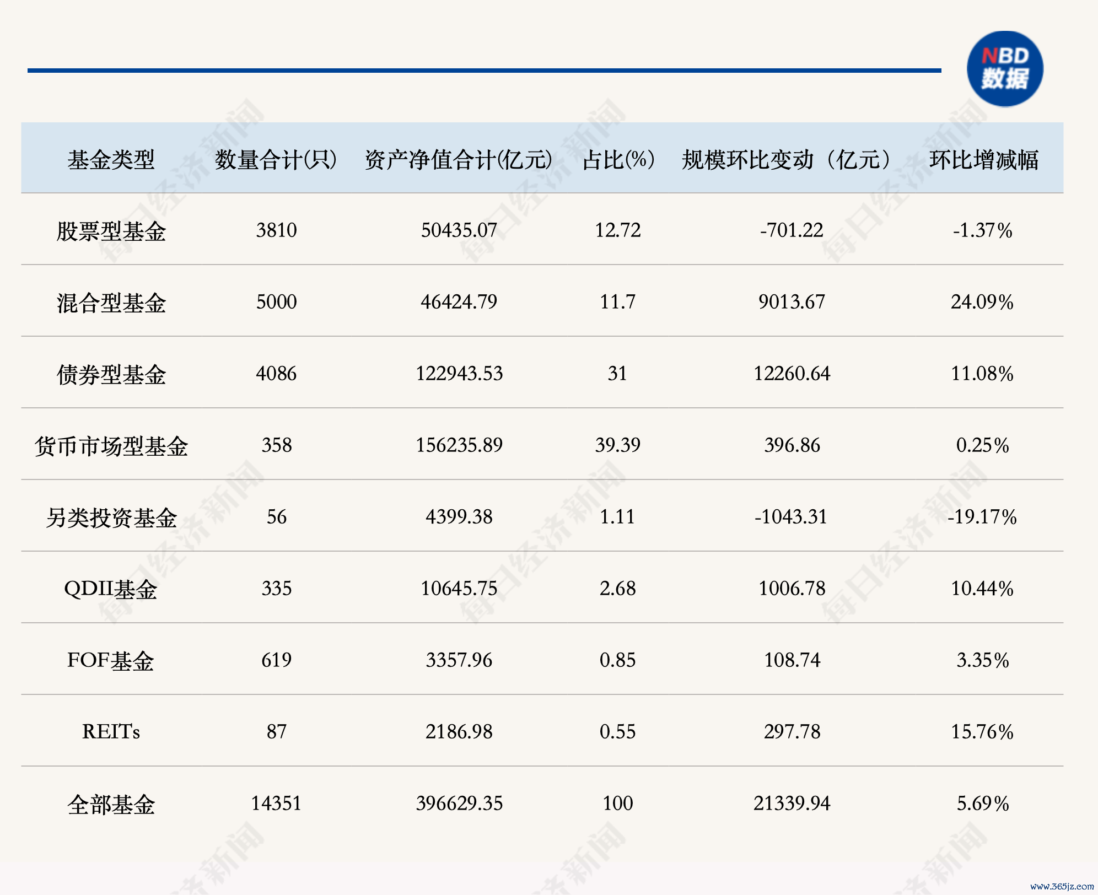Select growth rate 15.76%
This screenshot has height=895, width=1098.
pyautogui.click(x=982, y=731)
